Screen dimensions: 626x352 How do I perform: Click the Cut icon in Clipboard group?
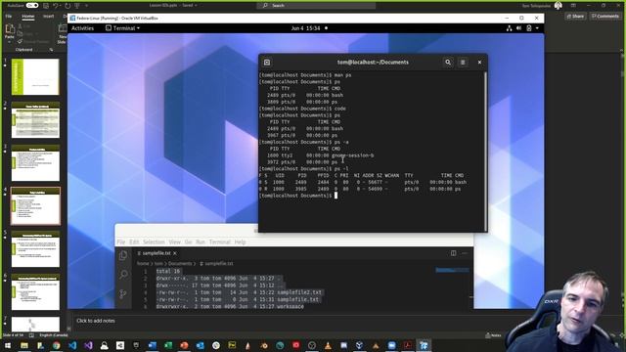coord(20,26)
